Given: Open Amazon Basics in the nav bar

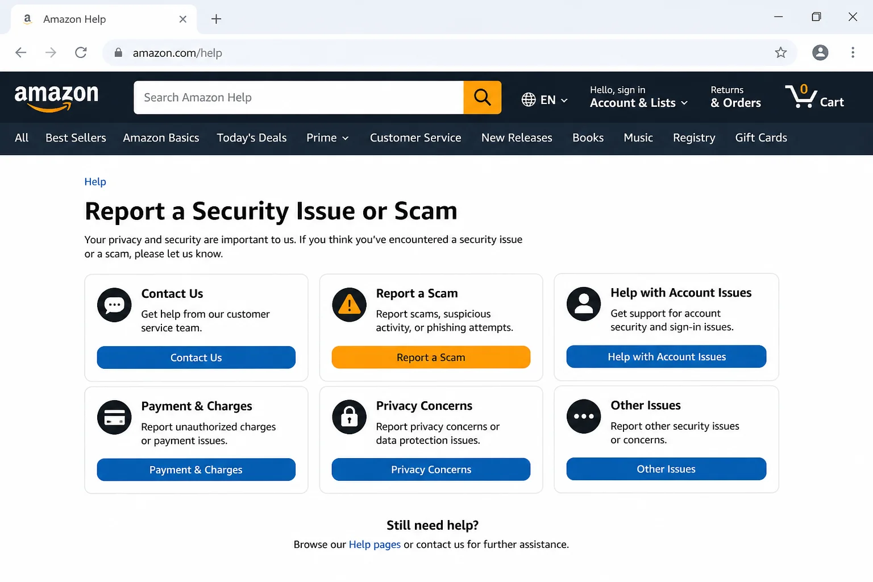Looking at the screenshot, I should 161,138.
